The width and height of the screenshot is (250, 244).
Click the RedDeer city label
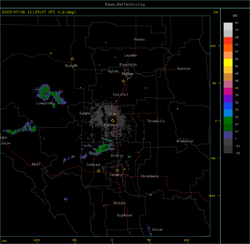(128, 74)
